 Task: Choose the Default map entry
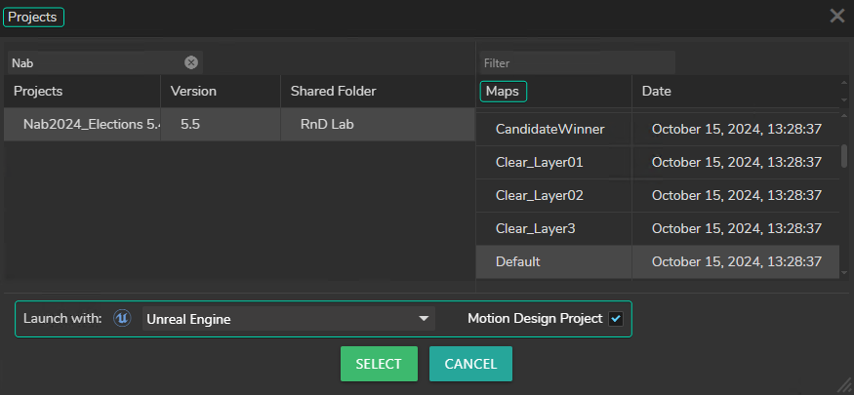click(517, 261)
